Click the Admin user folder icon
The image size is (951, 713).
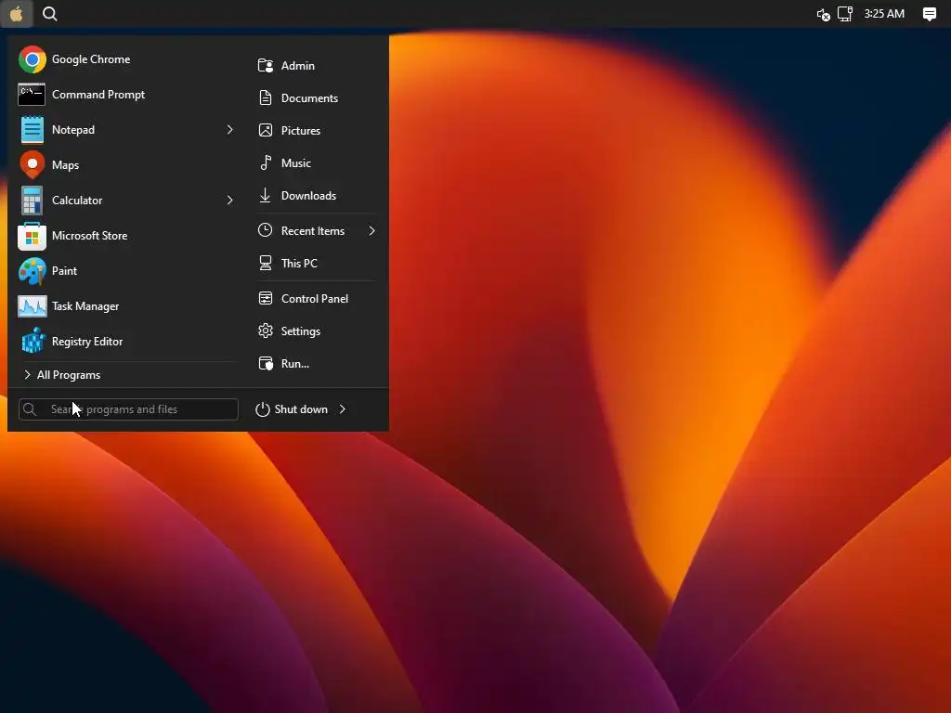pyautogui.click(x=266, y=66)
